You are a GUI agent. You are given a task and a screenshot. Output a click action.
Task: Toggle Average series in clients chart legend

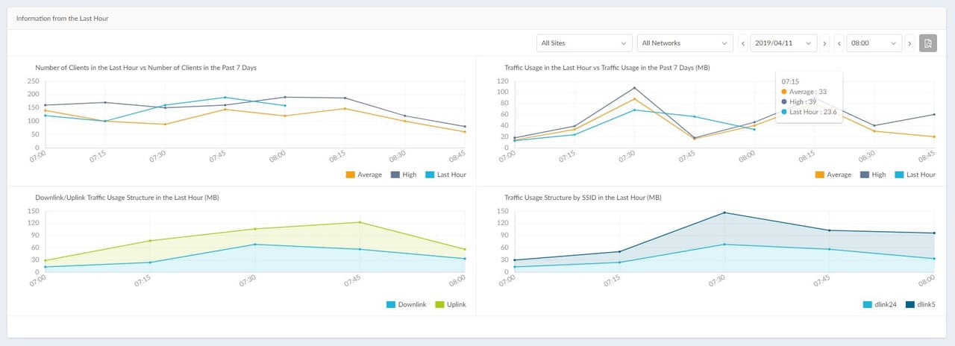(x=363, y=174)
